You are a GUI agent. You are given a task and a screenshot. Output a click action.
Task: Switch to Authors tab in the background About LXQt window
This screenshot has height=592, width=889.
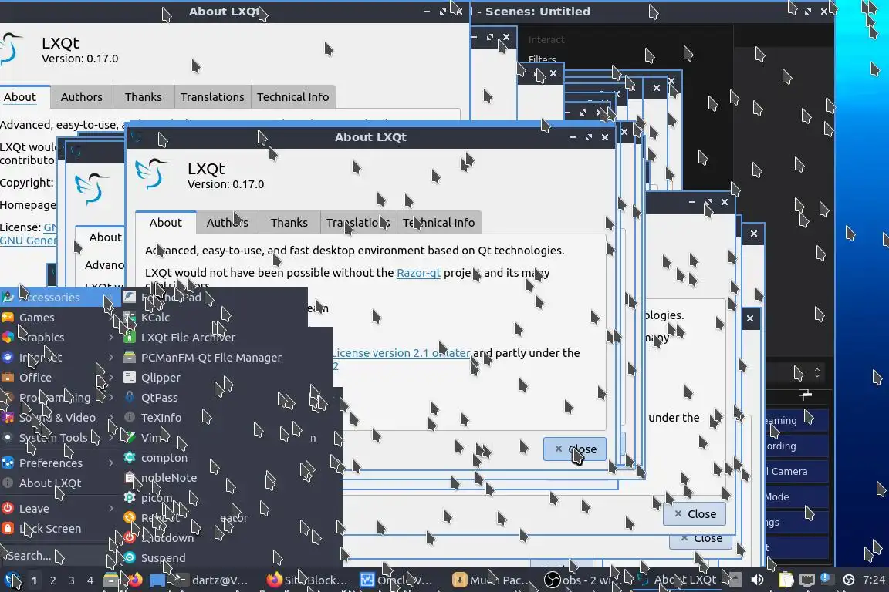coord(82,97)
